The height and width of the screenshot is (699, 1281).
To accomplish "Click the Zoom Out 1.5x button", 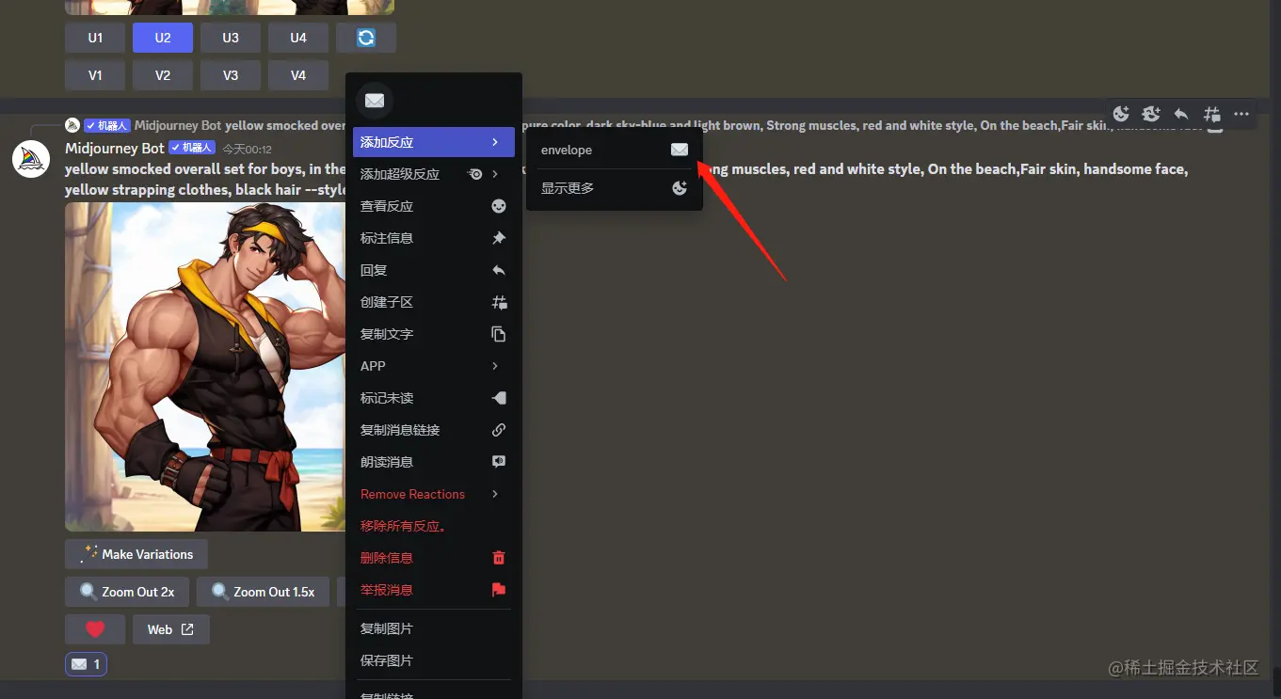I will (263, 592).
